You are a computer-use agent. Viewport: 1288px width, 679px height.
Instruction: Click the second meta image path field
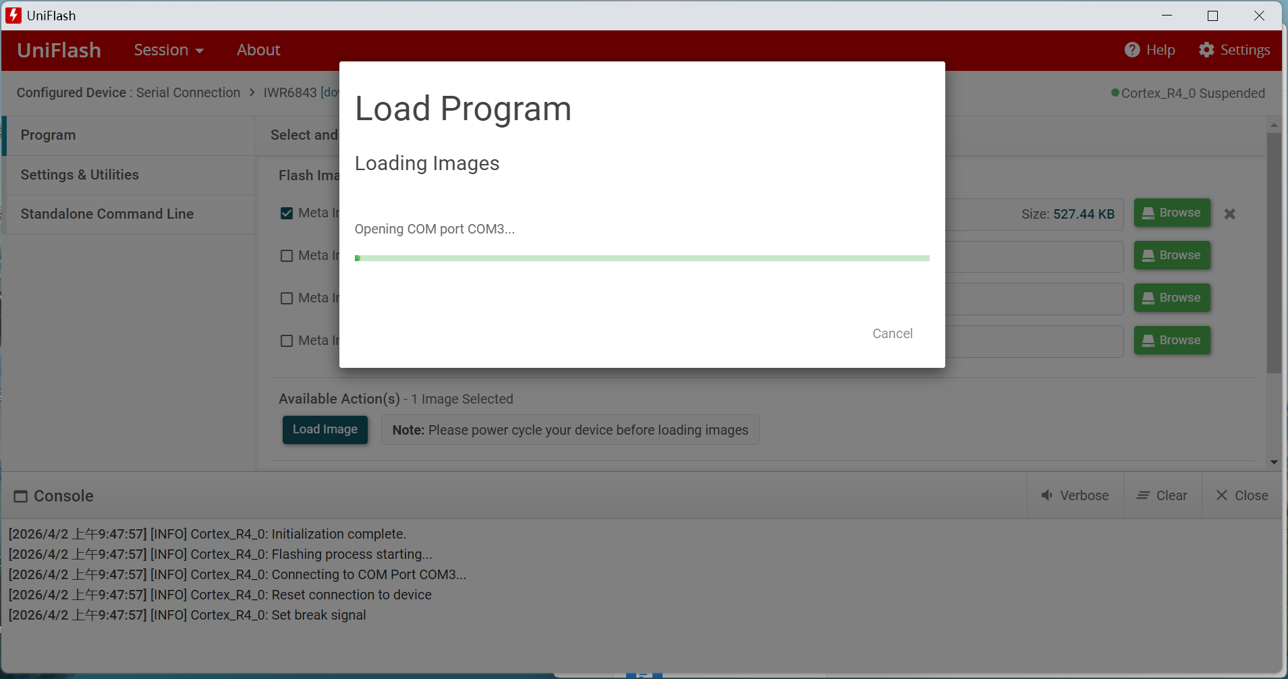(1034, 256)
